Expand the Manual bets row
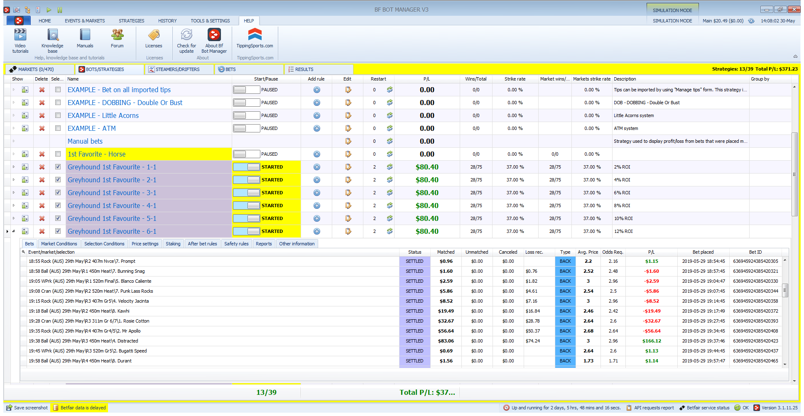 pos(14,141)
